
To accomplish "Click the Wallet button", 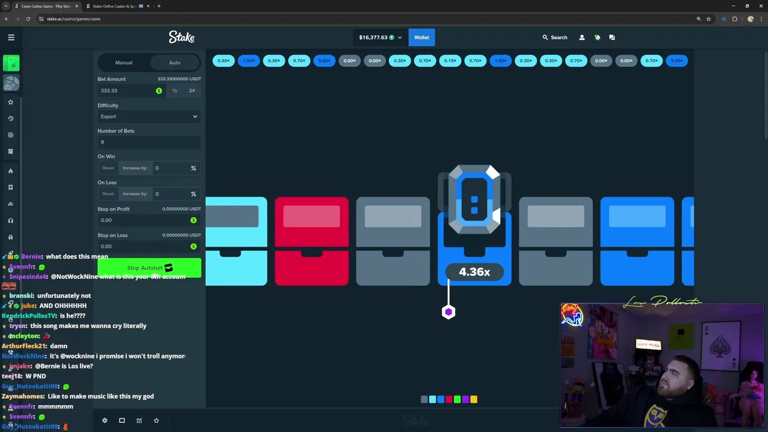I will point(421,37).
